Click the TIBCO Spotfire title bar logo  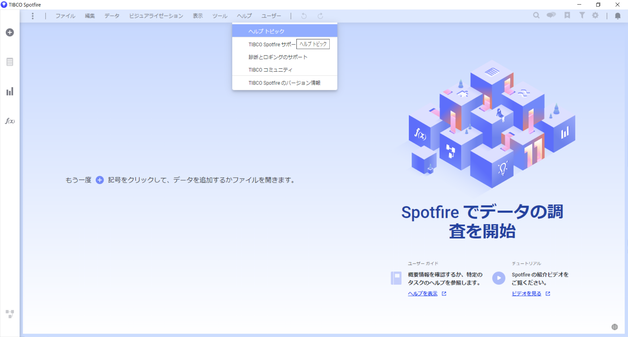(x=4, y=5)
